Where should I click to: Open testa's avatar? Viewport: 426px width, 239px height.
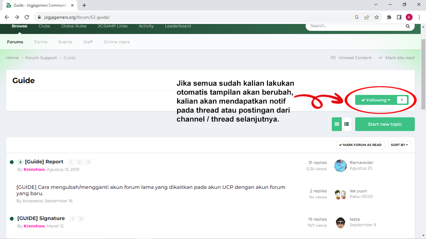coord(340,222)
